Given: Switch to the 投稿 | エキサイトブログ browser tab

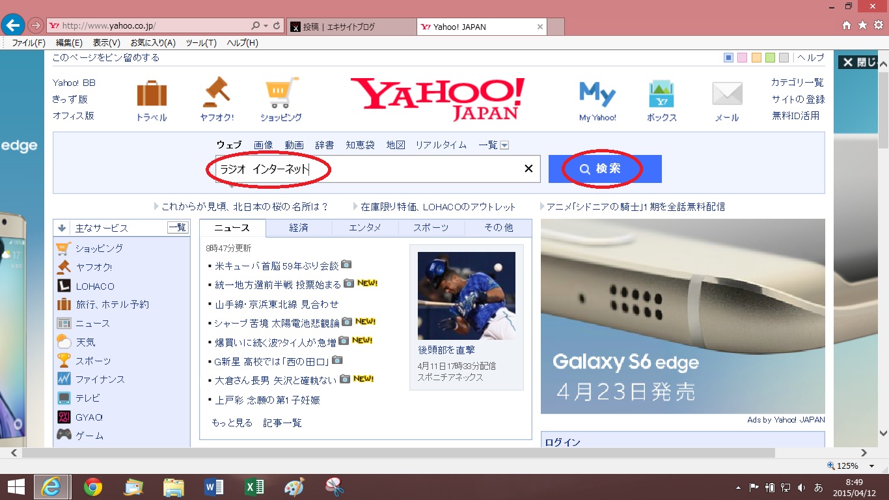Looking at the screenshot, I should tap(351, 27).
